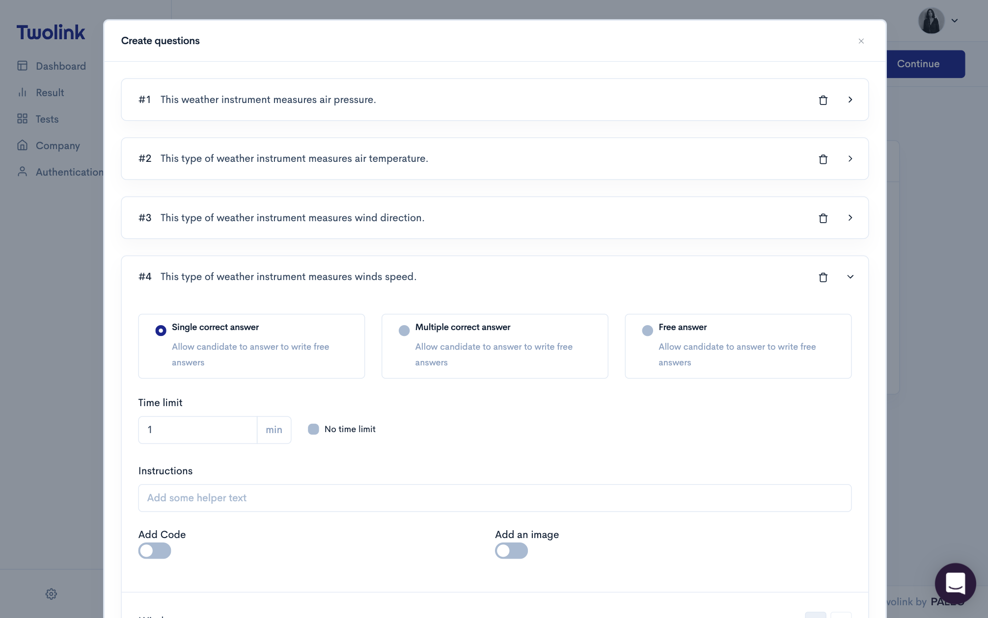Pick the Free answer option
The width and height of the screenshot is (988, 618).
point(647,331)
